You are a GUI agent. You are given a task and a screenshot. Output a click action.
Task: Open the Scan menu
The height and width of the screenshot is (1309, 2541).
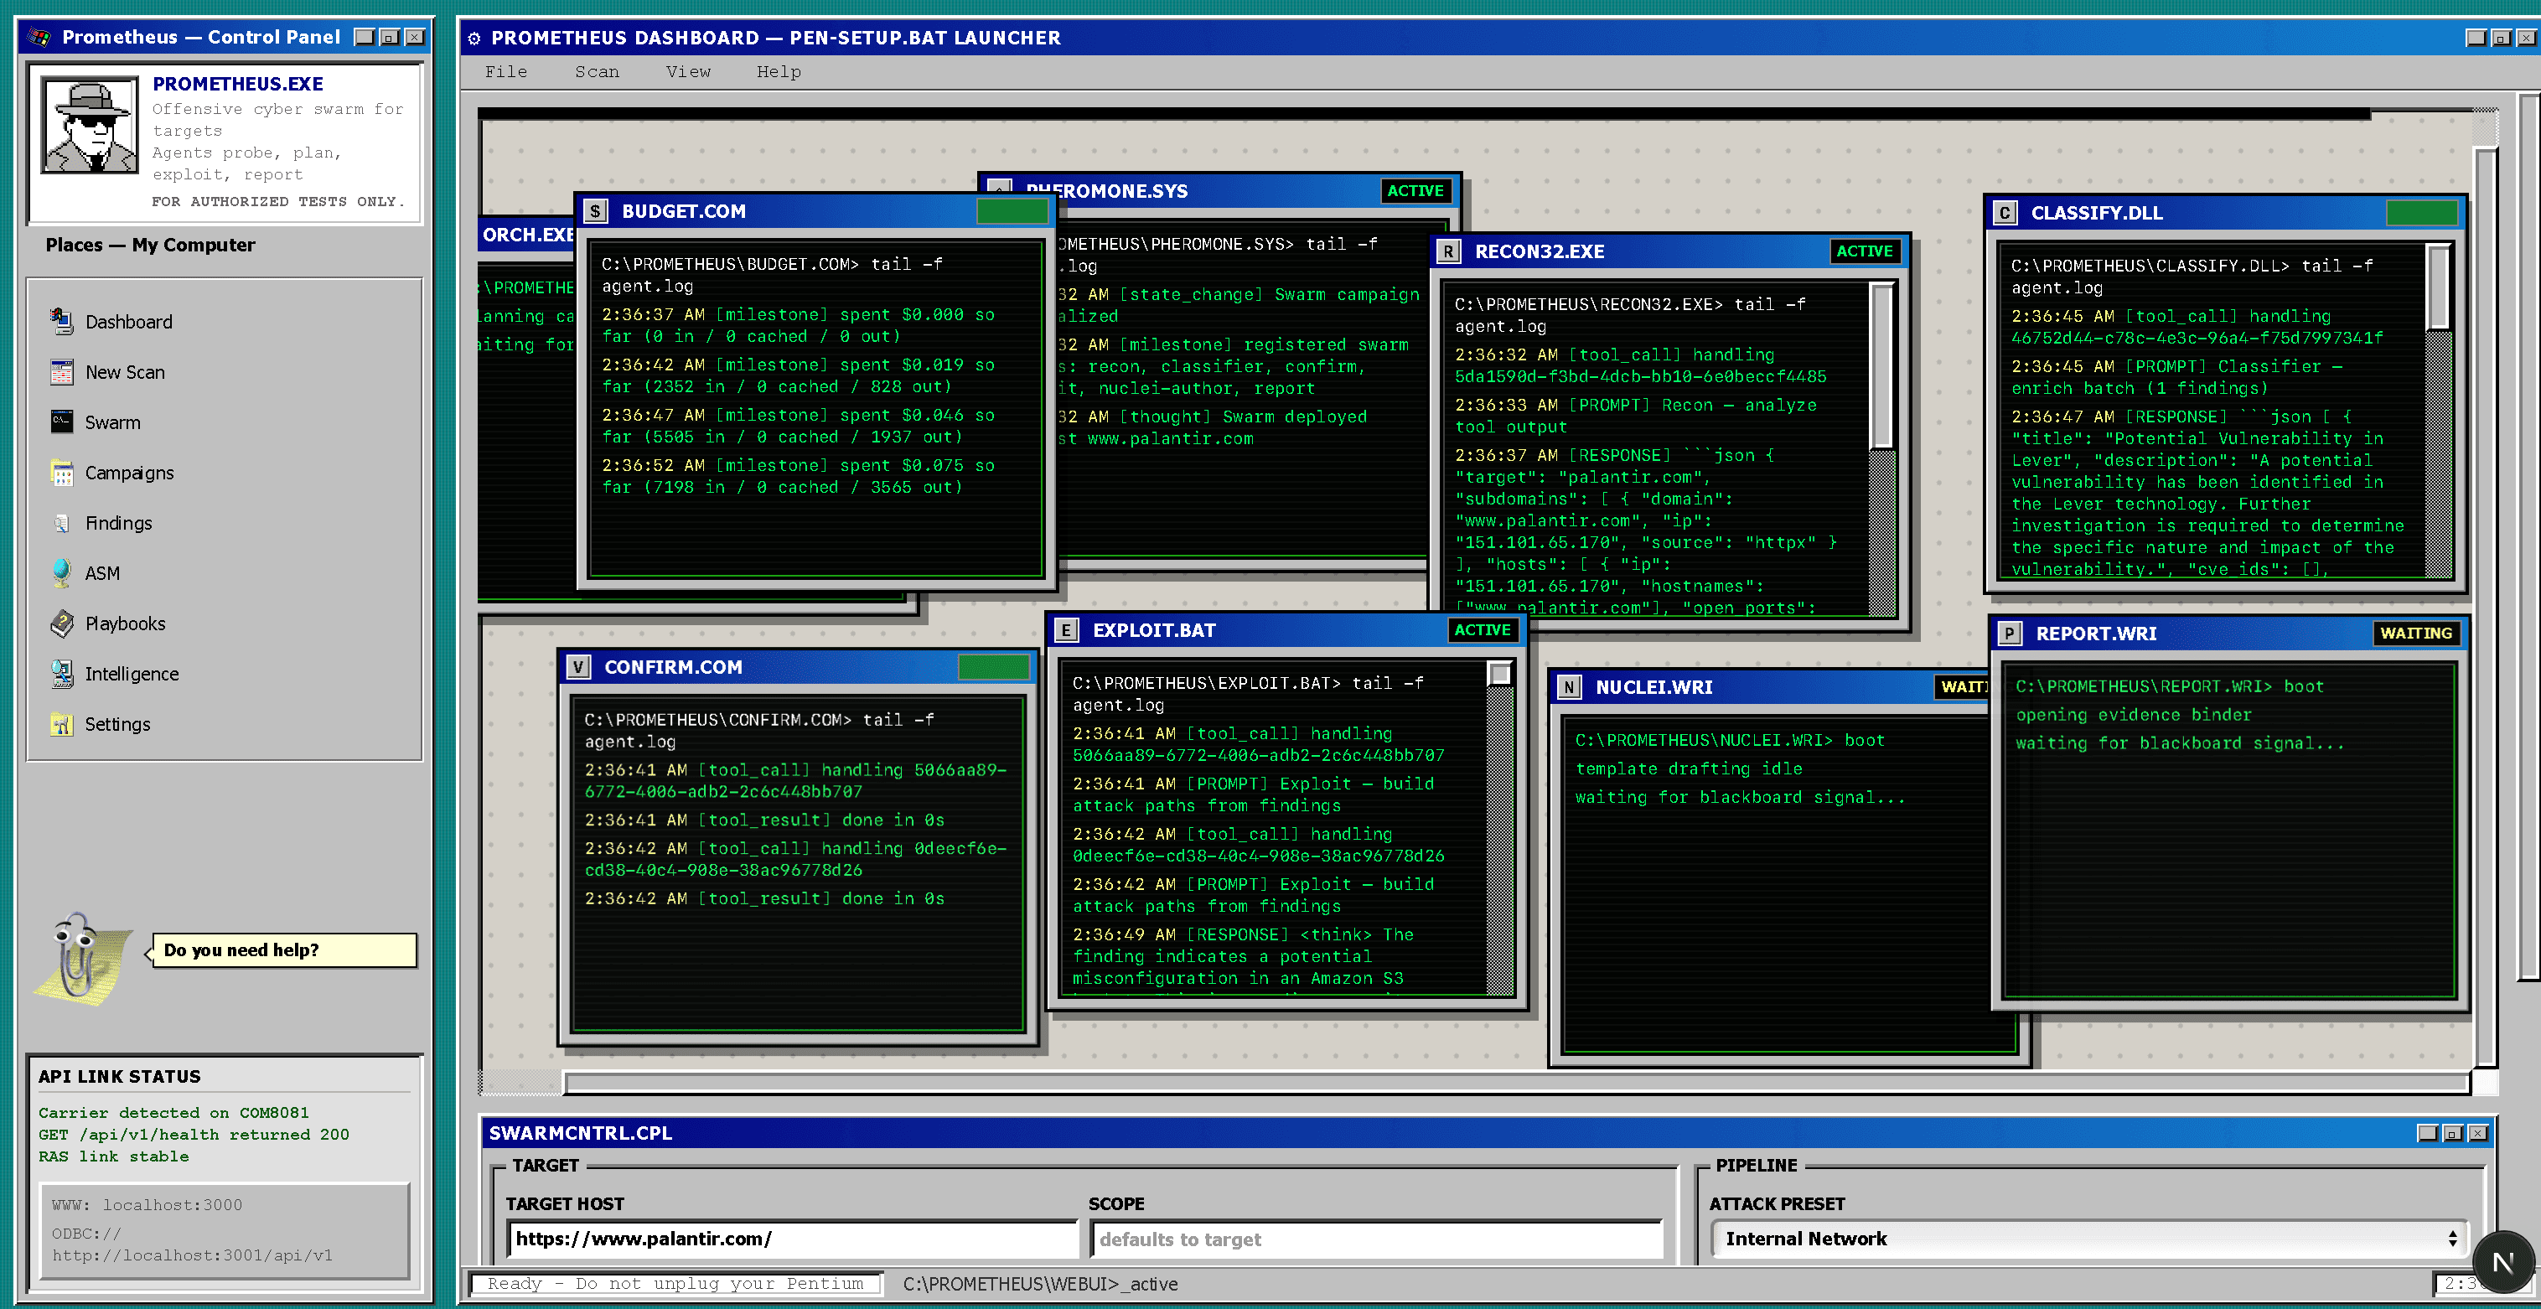click(x=597, y=72)
